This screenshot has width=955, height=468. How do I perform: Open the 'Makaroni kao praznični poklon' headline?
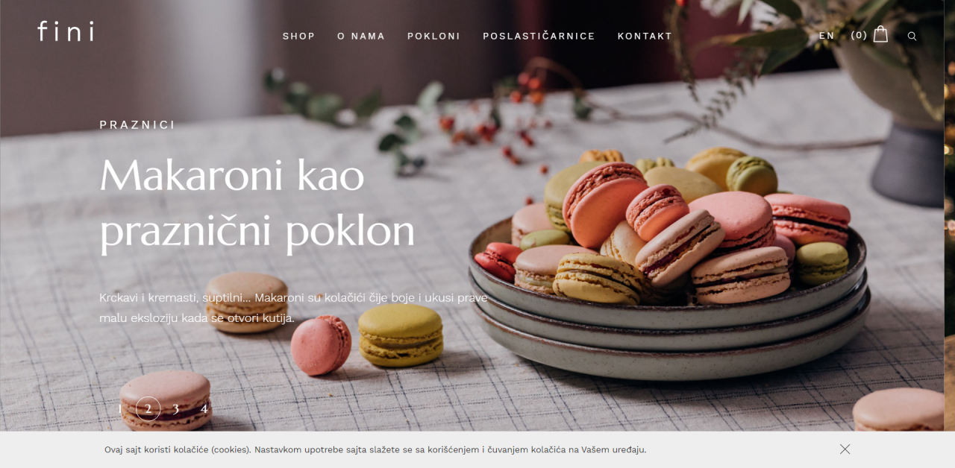(x=257, y=203)
